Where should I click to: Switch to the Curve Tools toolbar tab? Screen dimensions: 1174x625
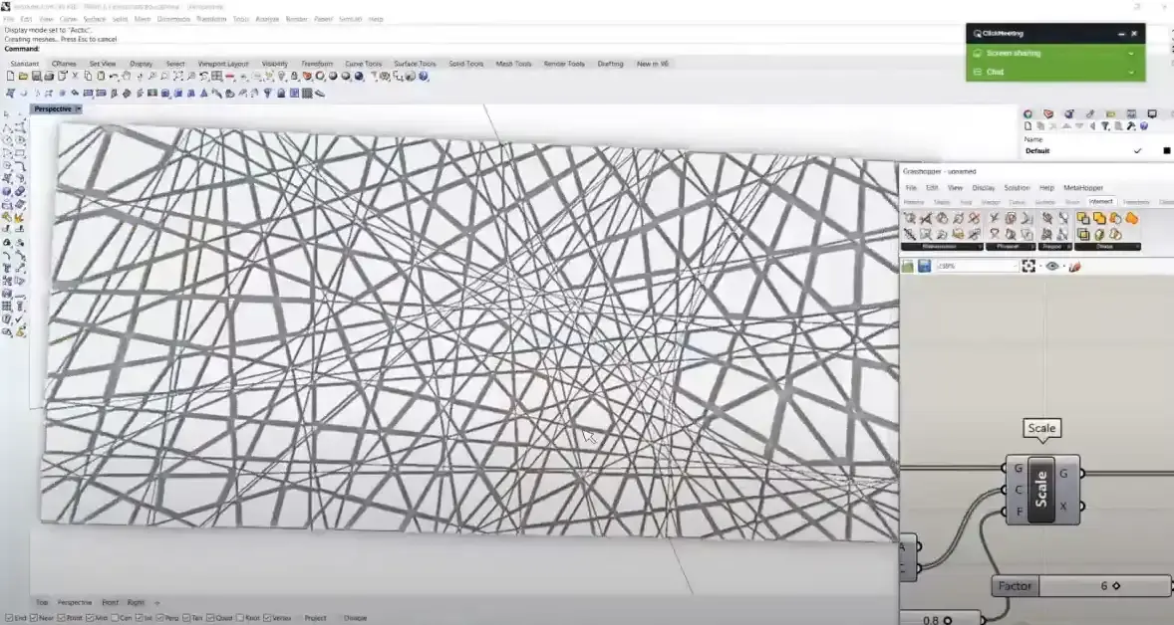point(363,64)
